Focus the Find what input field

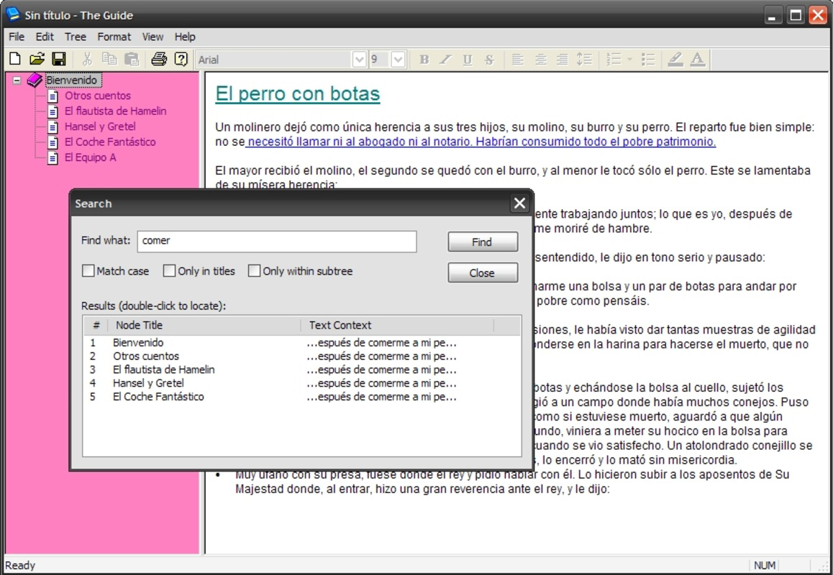point(277,241)
